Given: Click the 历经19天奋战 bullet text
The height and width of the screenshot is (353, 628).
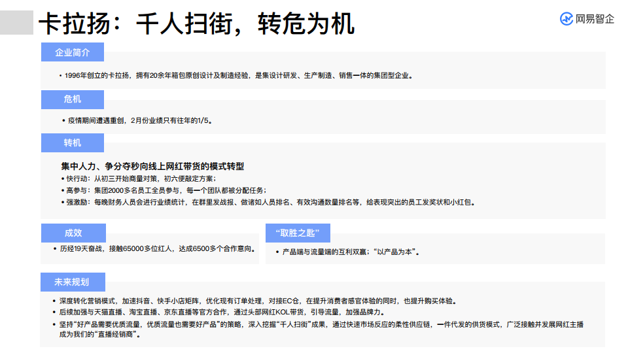Looking at the screenshot, I should pyautogui.click(x=157, y=249).
